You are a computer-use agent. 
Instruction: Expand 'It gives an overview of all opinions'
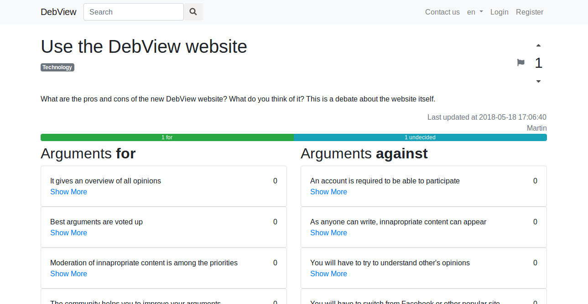click(68, 192)
